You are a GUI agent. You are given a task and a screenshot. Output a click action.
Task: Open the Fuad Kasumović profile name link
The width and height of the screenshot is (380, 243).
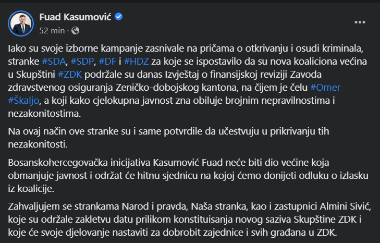(76, 17)
